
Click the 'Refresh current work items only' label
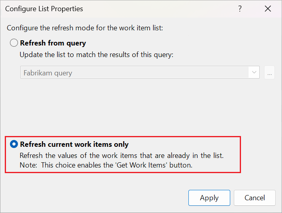[74, 144]
